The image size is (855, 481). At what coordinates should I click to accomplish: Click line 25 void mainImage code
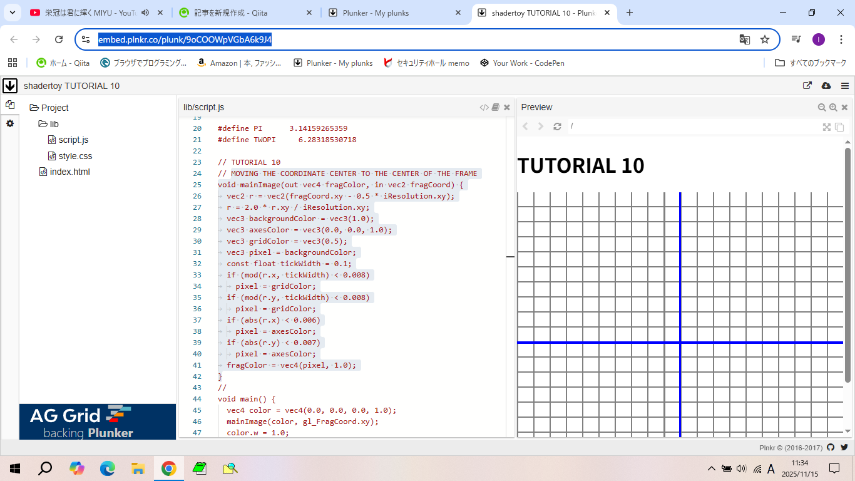point(340,185)
